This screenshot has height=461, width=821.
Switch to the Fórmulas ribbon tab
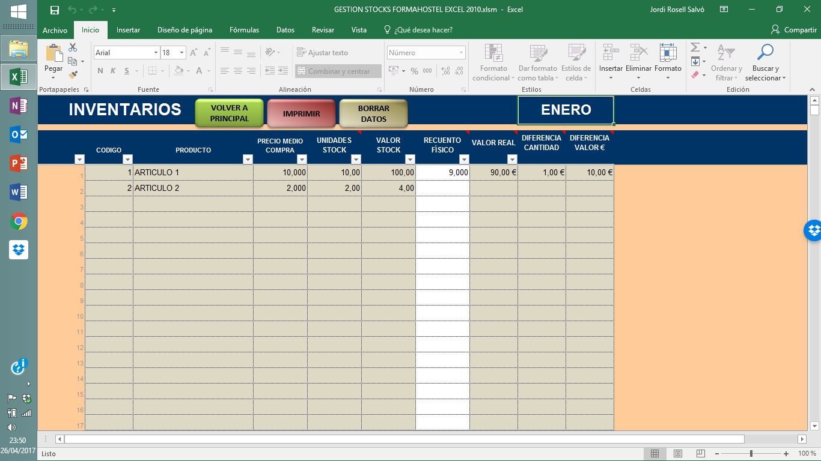244,29
